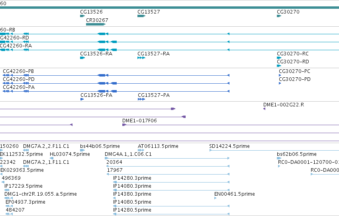This screenshot has width=339, height=216.
Task: Click transcript CG13526-RA label
Action: point(96,54)
